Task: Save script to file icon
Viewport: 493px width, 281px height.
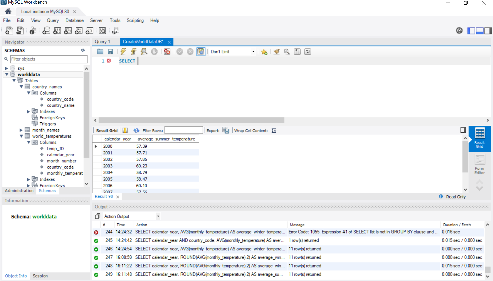Action: click(x=110, y=52)
